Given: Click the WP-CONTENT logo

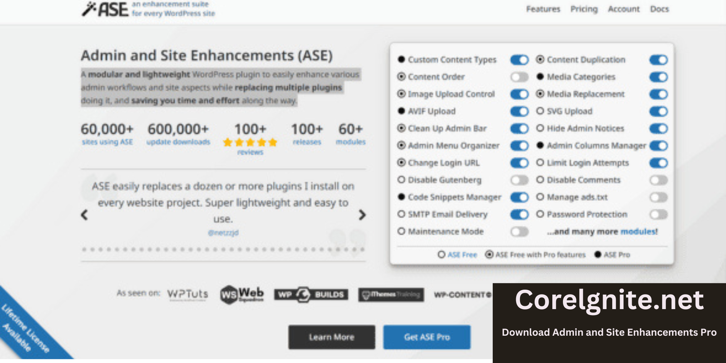Looking at the screenshot, I should click(x=462, y=295).
